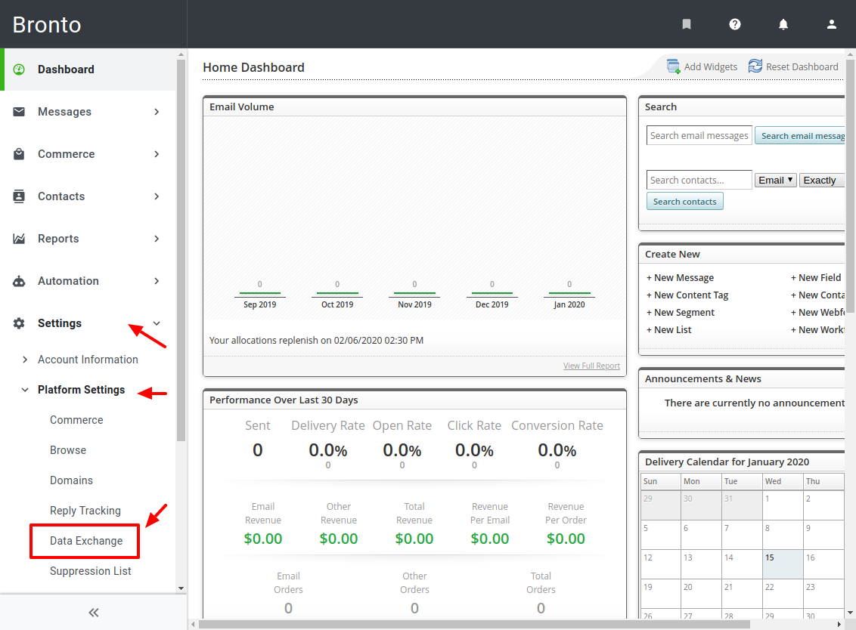This screenshot has height=630, width=856.
Task: Open the notifications bell icon
Action: click(x=783, y=24)
